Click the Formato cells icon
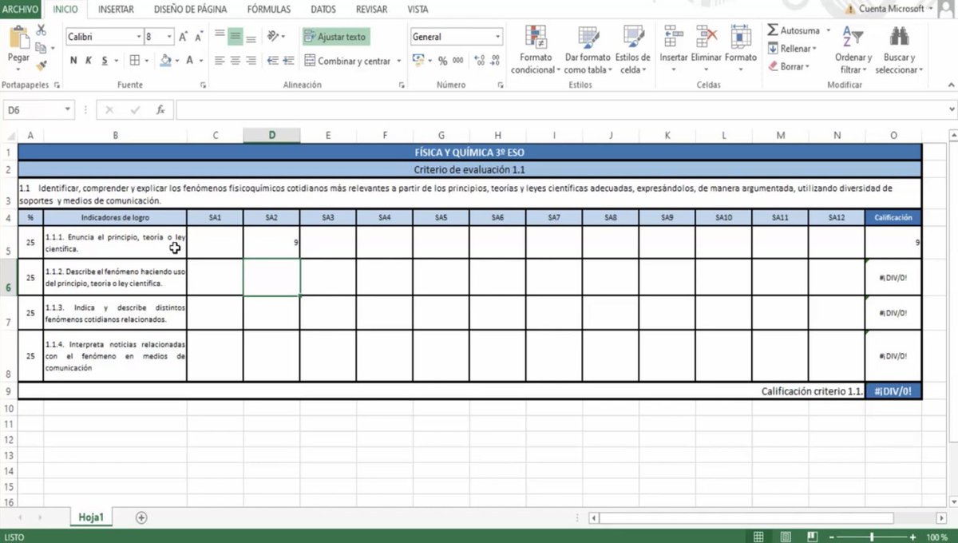This screenshot has height=543, width=958. 741,37
